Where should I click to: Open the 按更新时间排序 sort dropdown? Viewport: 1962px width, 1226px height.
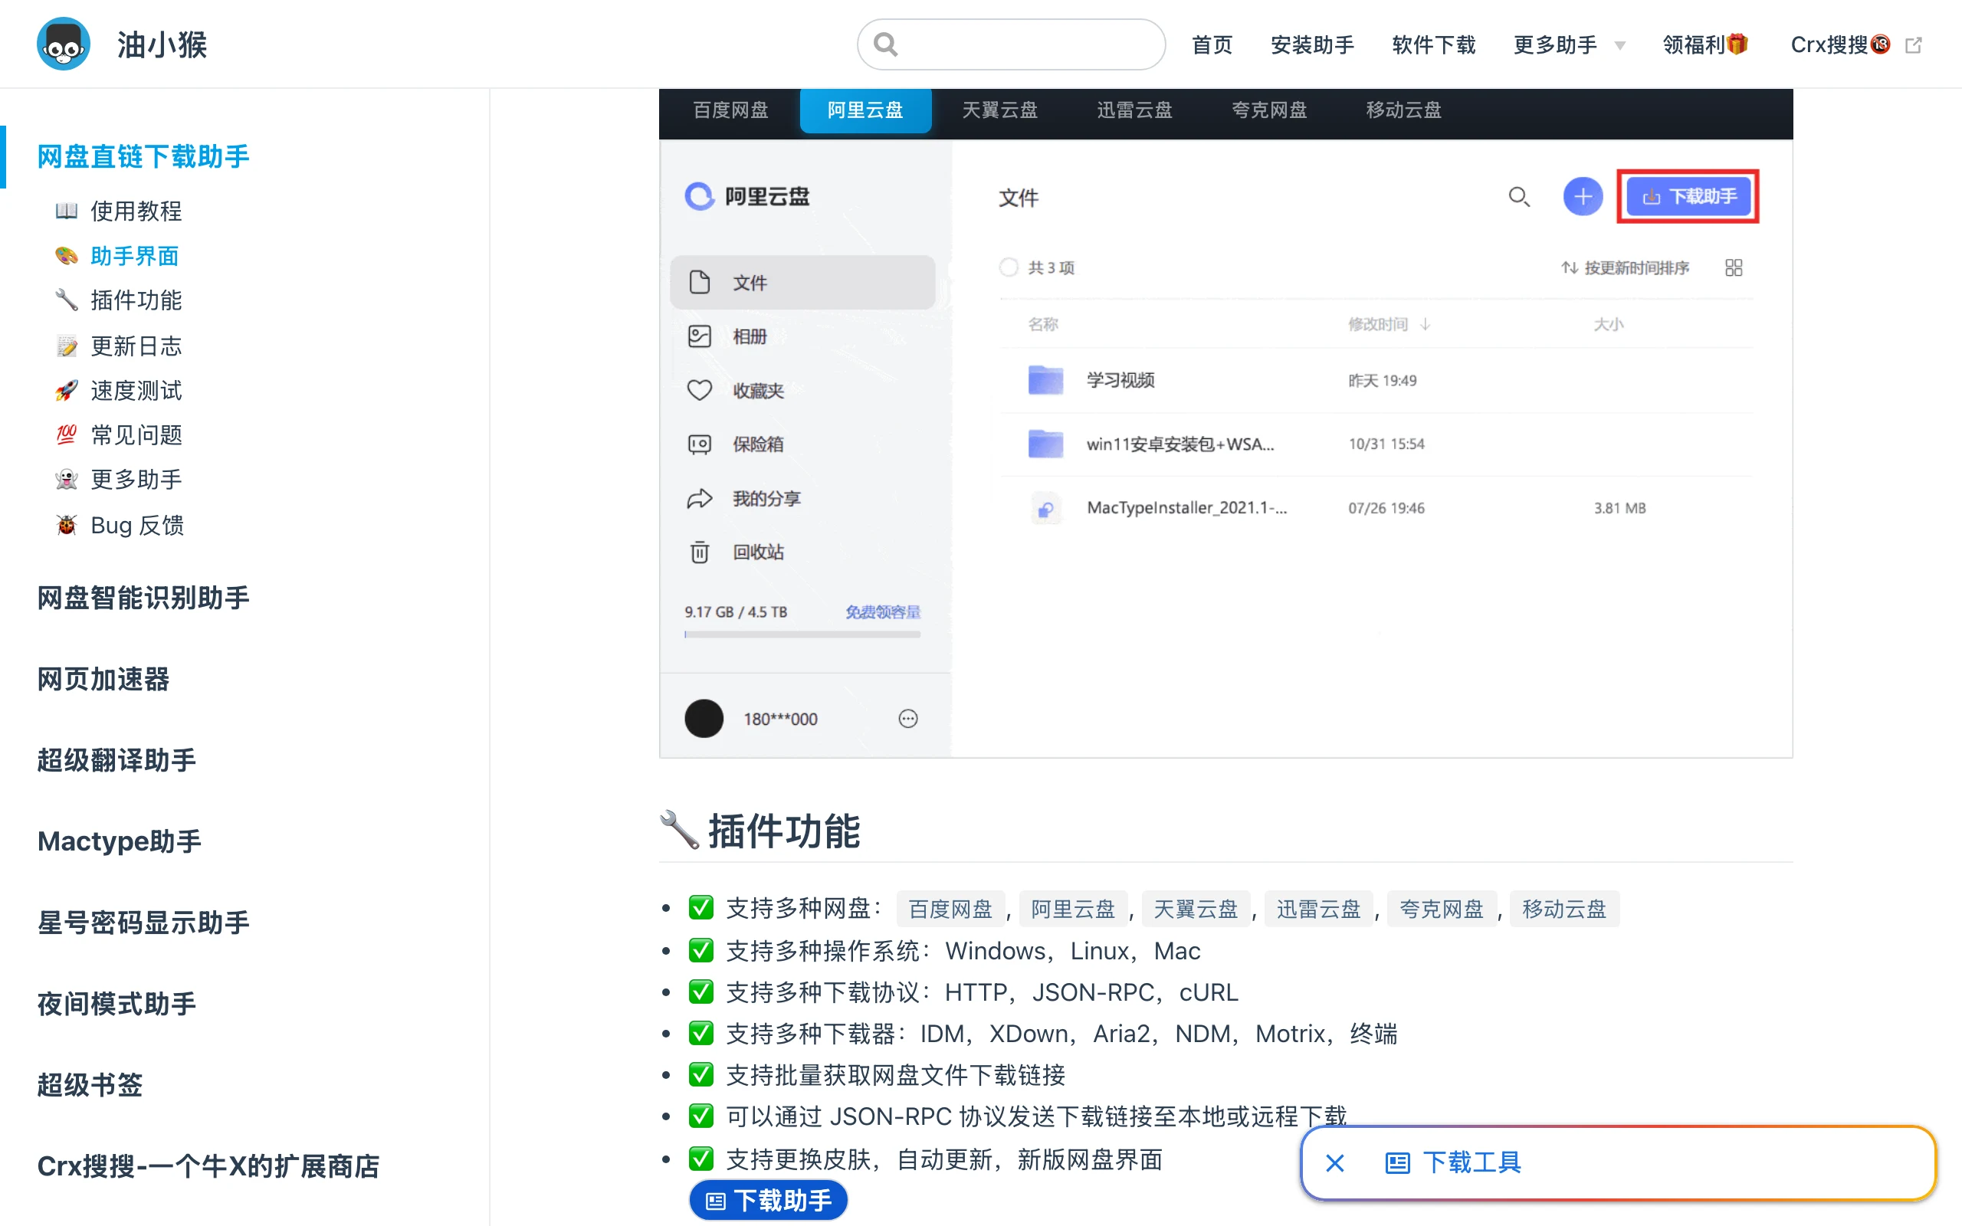click(1626, 267)
